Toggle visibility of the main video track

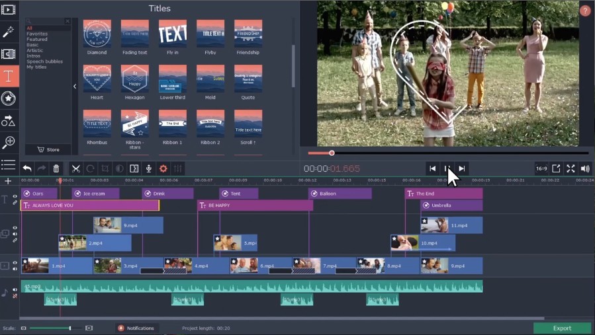[x=15, y=262]
